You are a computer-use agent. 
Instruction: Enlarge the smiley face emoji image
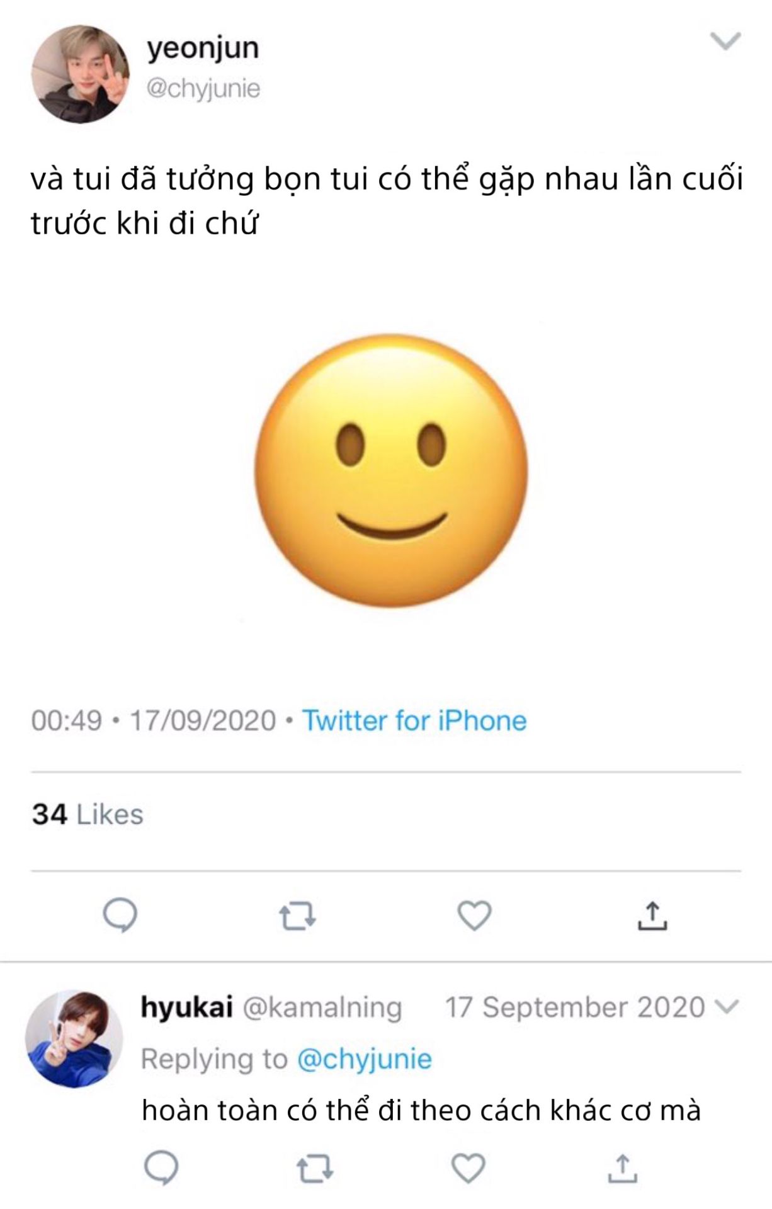coord(391,470)
